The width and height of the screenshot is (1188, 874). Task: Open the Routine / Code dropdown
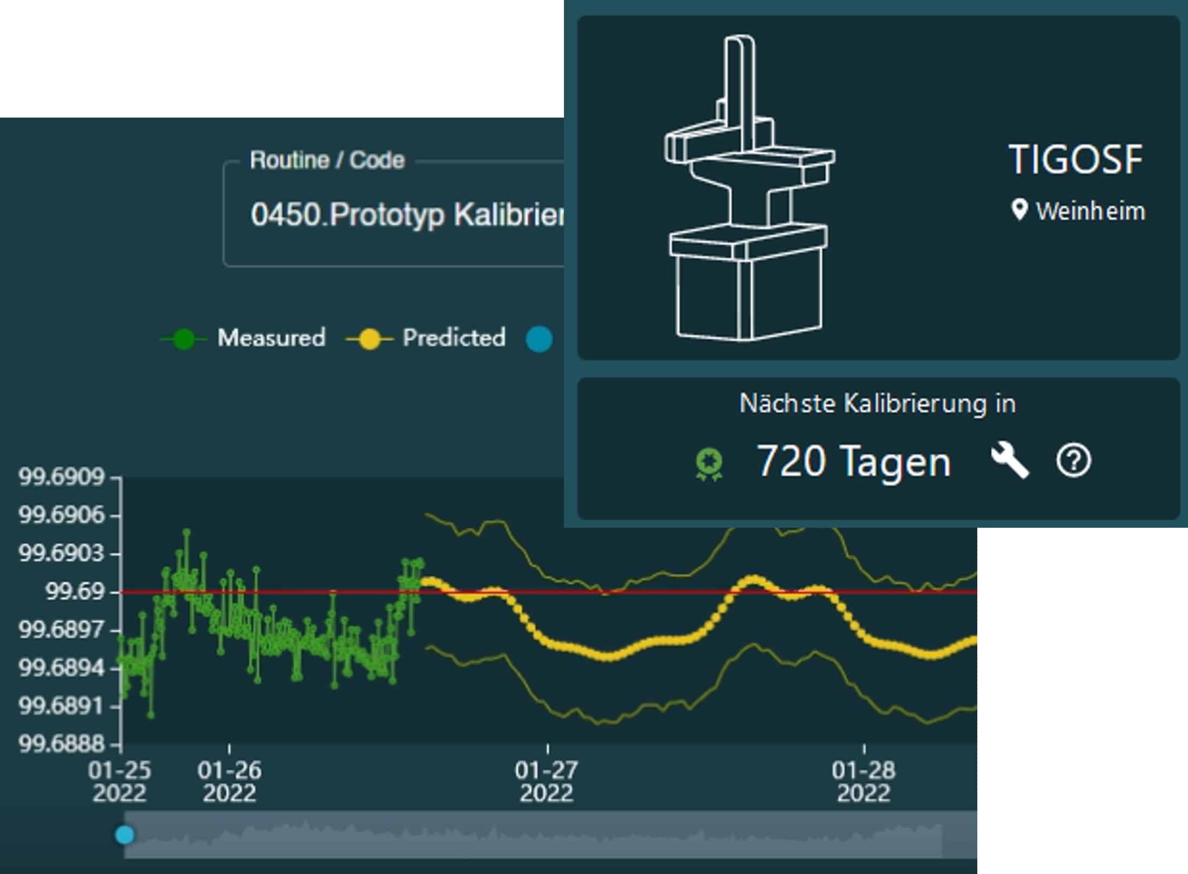point(406,215)
